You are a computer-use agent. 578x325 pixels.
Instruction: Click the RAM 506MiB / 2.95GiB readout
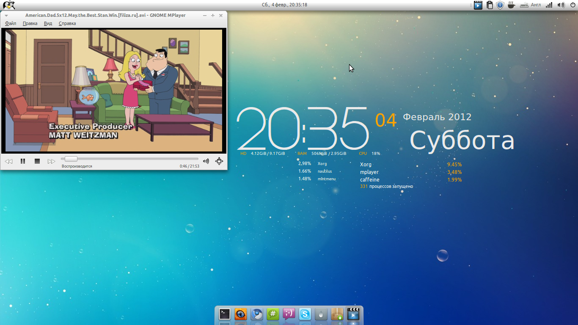click(x=322, y=154)
